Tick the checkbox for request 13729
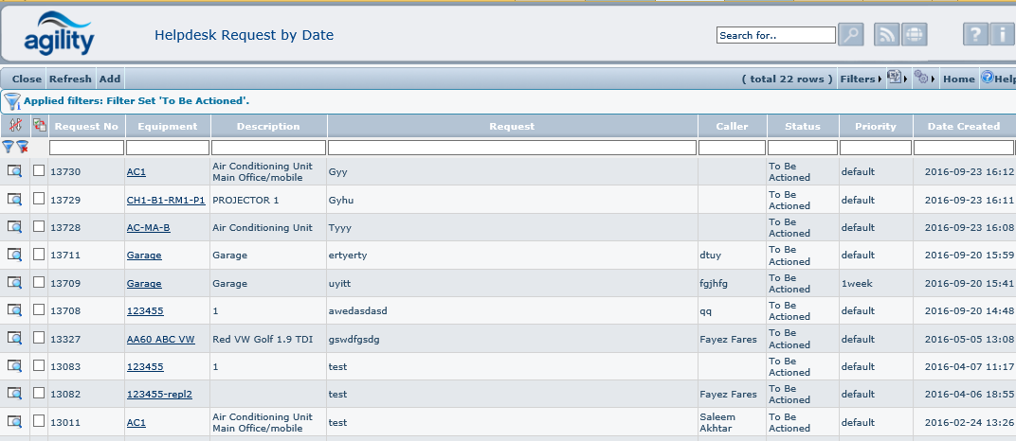Viewport: 1016px width, 441px height. [39, 200]
